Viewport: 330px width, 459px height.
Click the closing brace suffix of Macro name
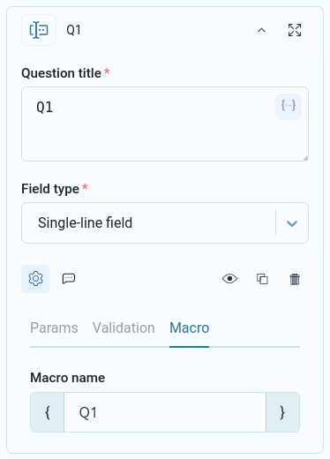[x=282, y=412]
